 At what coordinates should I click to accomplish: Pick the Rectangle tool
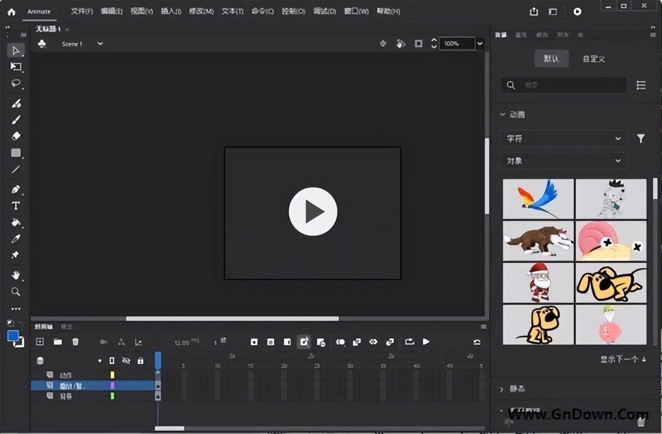pyautogui.click(x=16, y=153)
